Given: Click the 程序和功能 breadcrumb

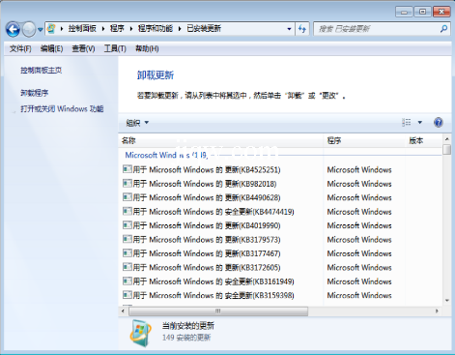Looking at the screenshot, I should pyautogui.click(x=156, y=29).
